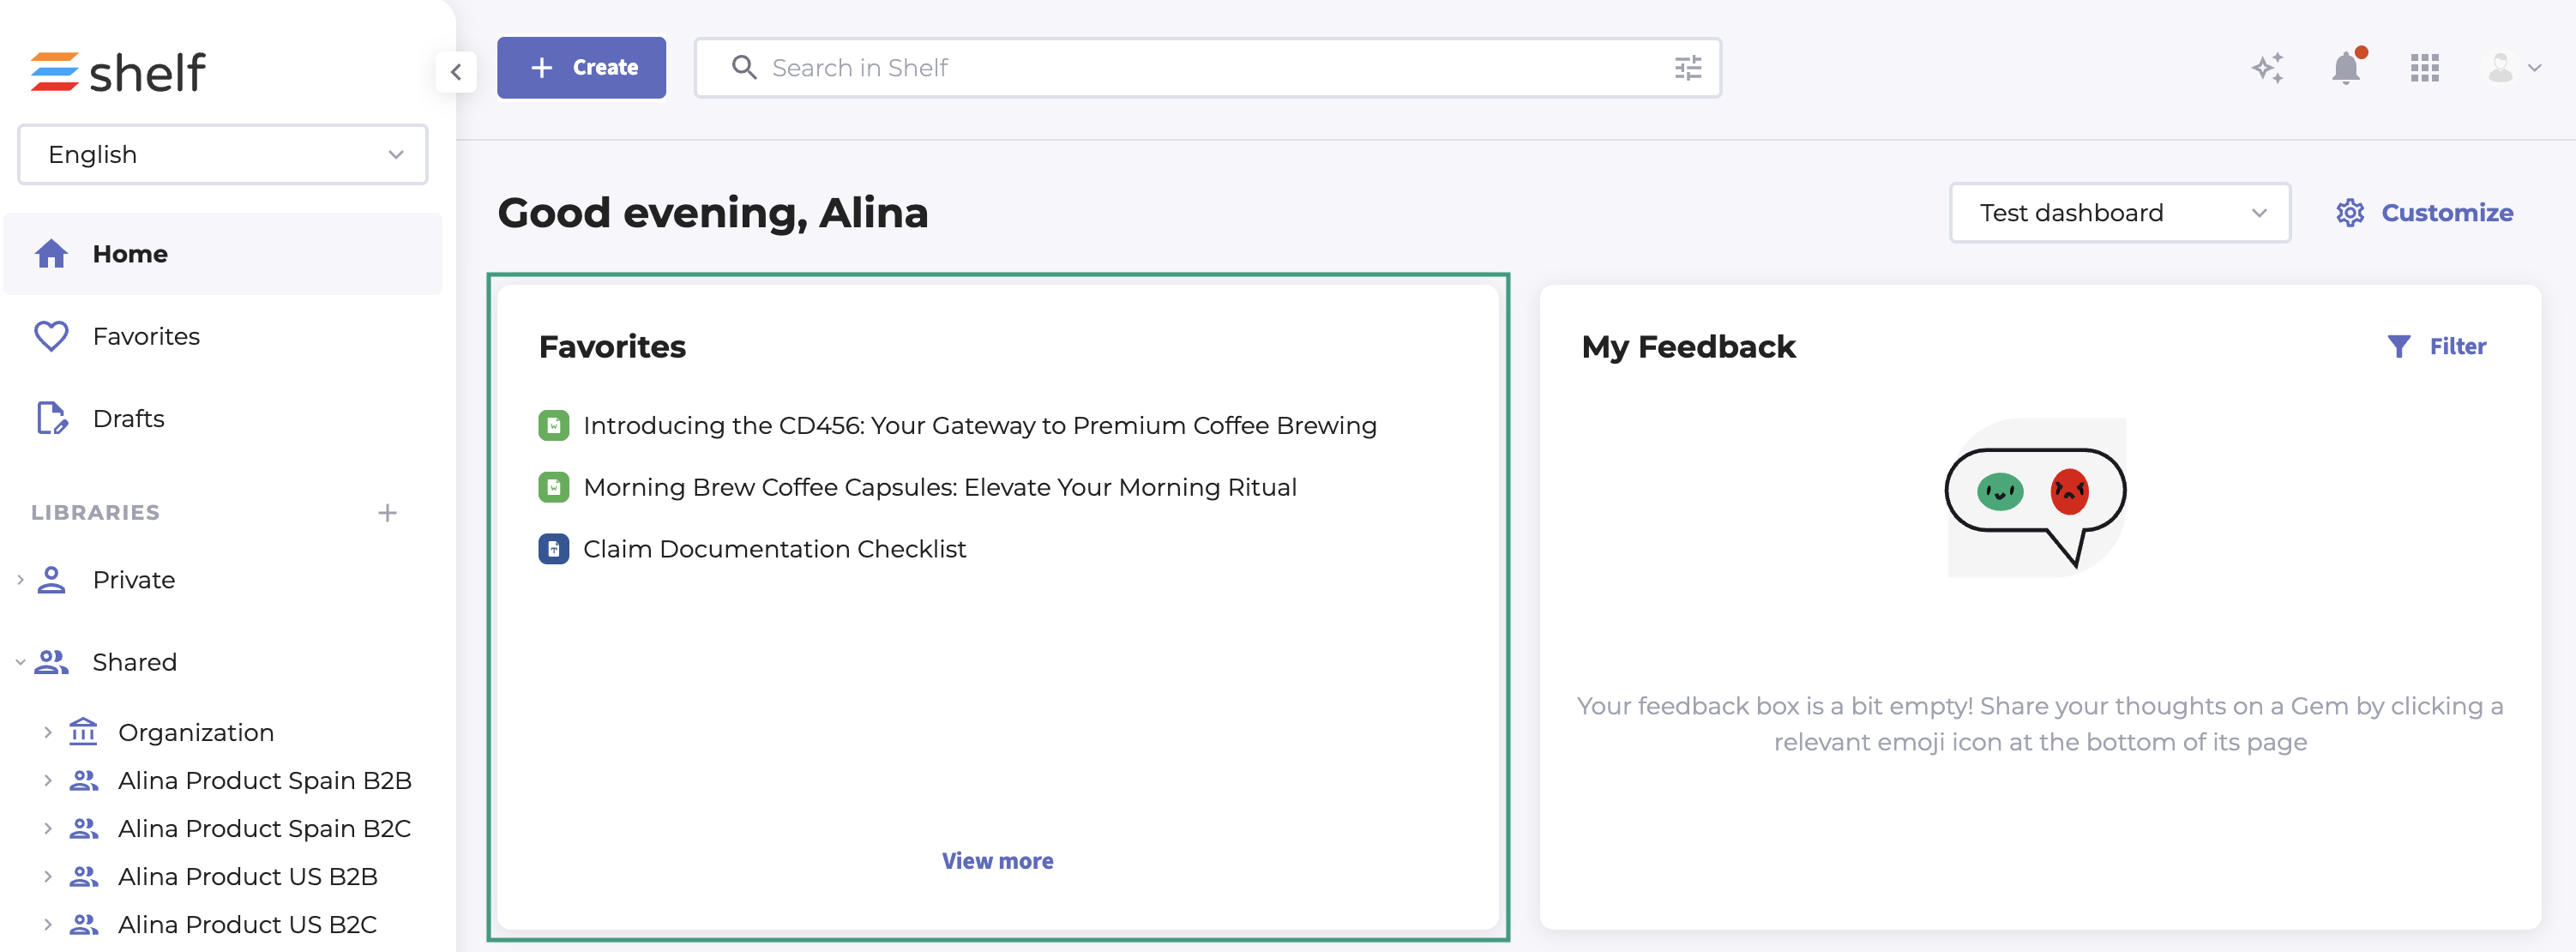Expand the Private library tree

[x=20, y=580]
